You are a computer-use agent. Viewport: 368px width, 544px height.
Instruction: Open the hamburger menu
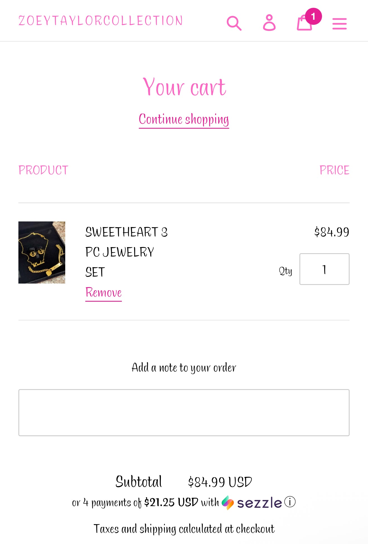coord(339,23)
